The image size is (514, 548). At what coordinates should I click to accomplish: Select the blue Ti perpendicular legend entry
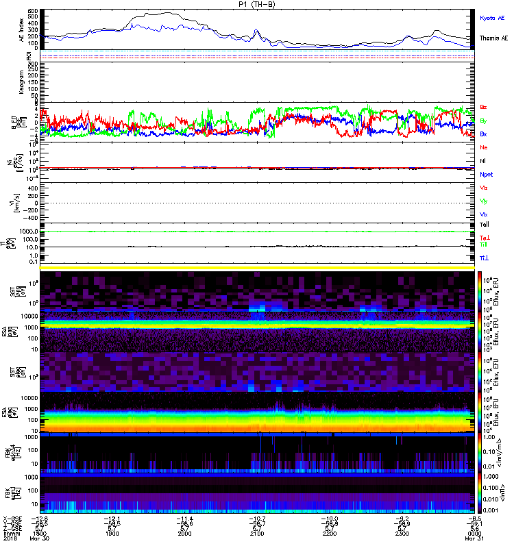pos(484,258)
